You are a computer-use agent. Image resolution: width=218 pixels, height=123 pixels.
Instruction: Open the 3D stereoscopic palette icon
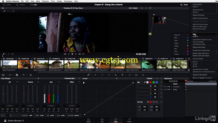136,75
